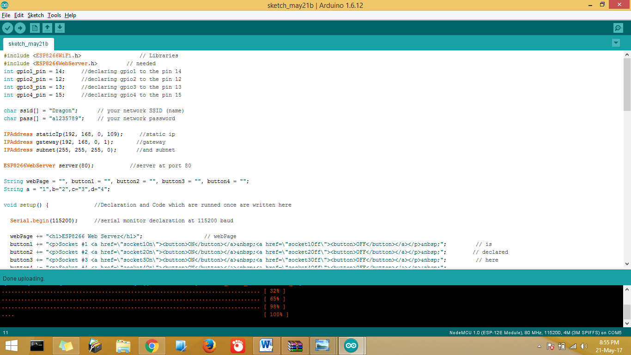Click the editor scrollbar up arrow
The height and width of the screenshot is (355, 631).
pyautogui.click(x=627, y=54)
